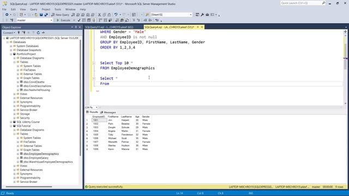Click Refresh icon in Object Explorer
Screen dimensions: 349x196
38,33
